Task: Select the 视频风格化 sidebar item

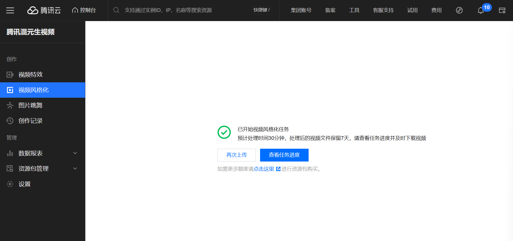Action: pyautogui.click(x=43, y=90)
